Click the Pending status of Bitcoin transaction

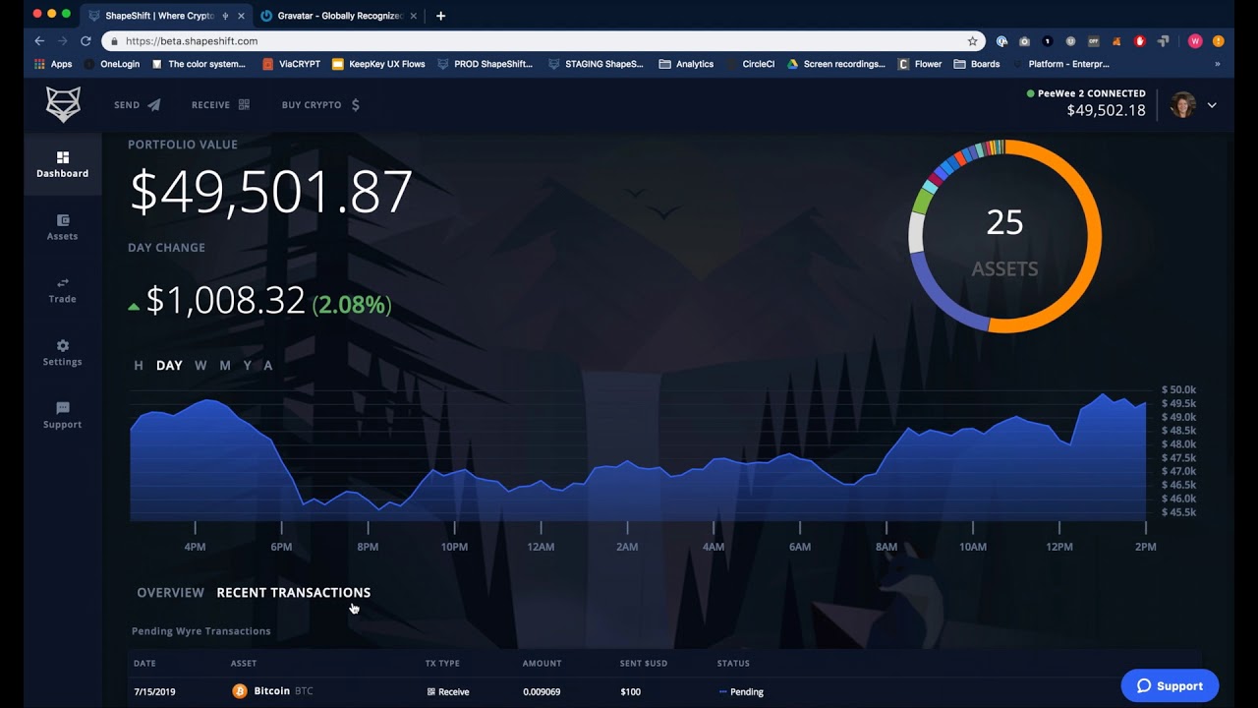tap(741, 691)
